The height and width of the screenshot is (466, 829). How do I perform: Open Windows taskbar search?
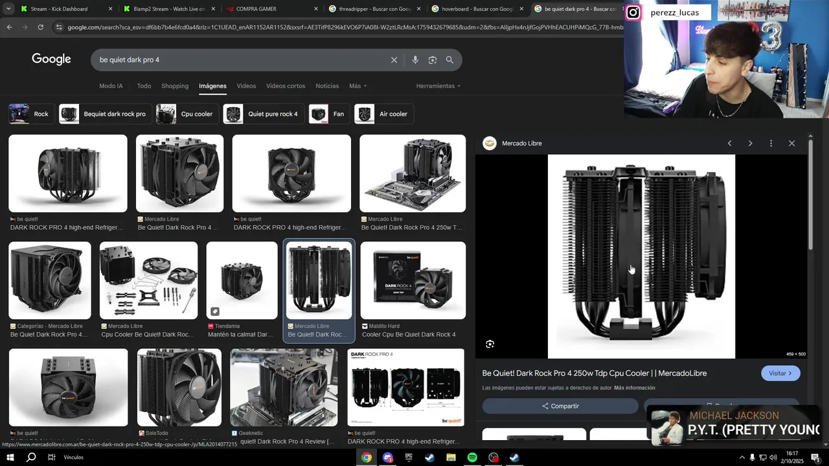pyautogui.click(x=30, y=458)
